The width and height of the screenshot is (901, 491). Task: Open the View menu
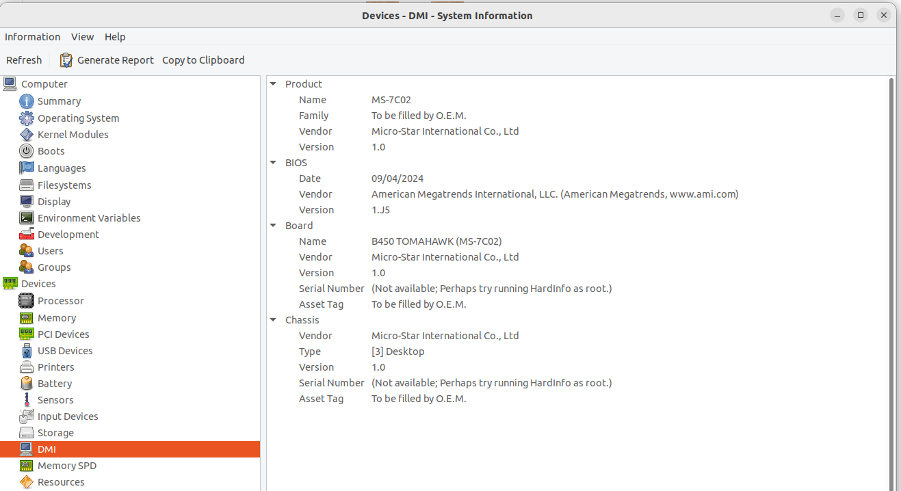coord(82,37)
